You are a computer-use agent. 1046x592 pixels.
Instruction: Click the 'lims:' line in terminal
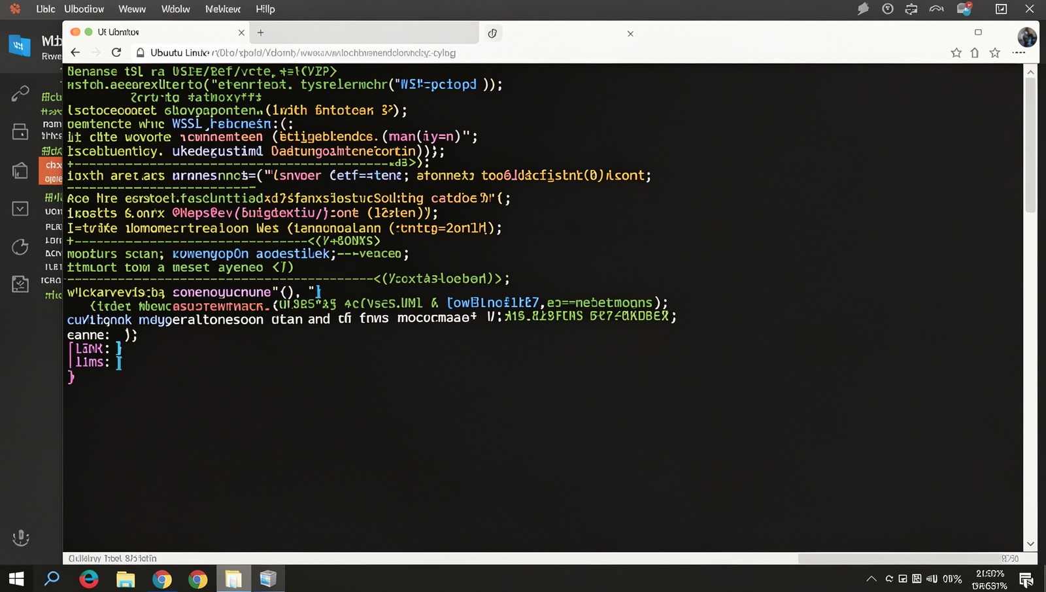point(95,362)
